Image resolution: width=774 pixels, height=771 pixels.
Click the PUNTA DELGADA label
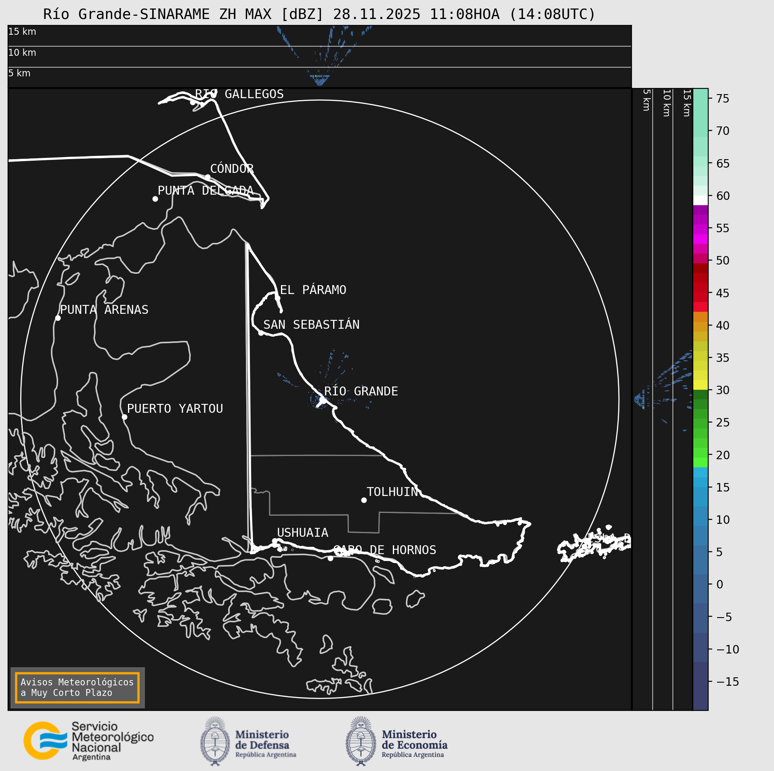tap(206, 191)
